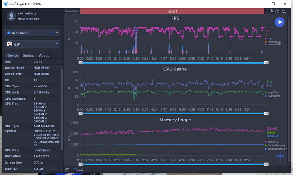
Task: Click the blue play recording button
Action: pyautogui.click(x=280, y=22)
